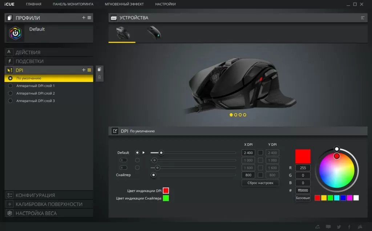Click the DPI indicator color red swatch
This screenshot has width=372, height=231.
click(x=166, y=190)
